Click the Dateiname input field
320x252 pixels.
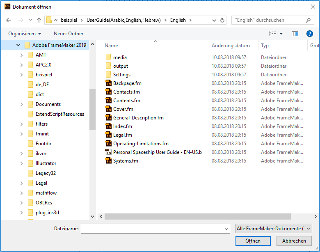153,229
